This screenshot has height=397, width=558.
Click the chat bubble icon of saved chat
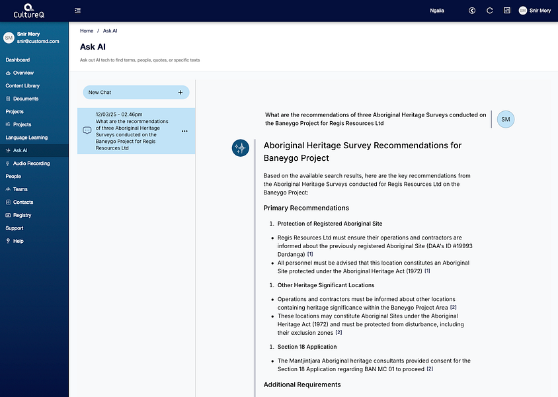87,130
